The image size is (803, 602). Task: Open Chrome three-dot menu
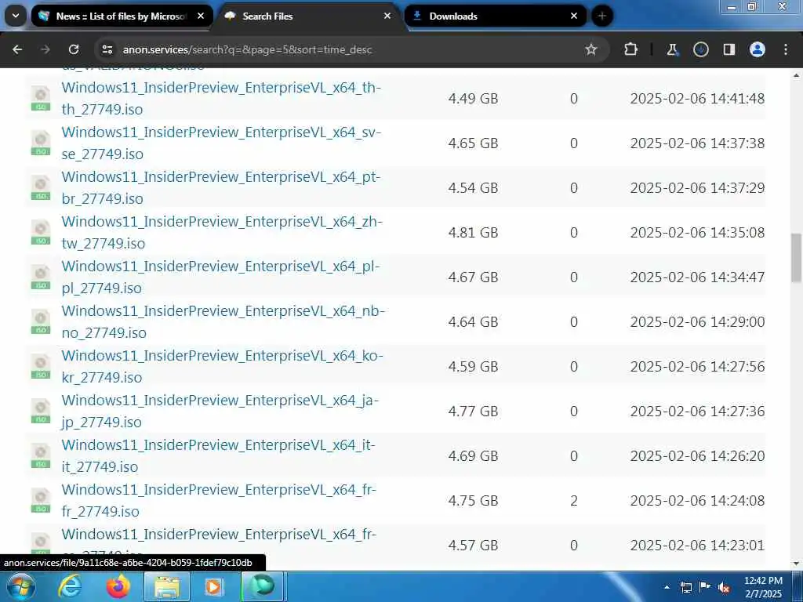786,49
